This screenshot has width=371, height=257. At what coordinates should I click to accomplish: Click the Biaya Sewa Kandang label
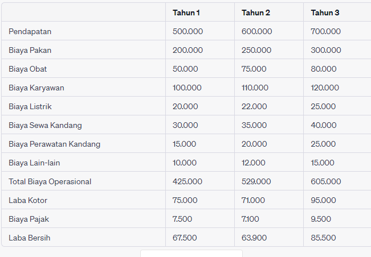46,125
